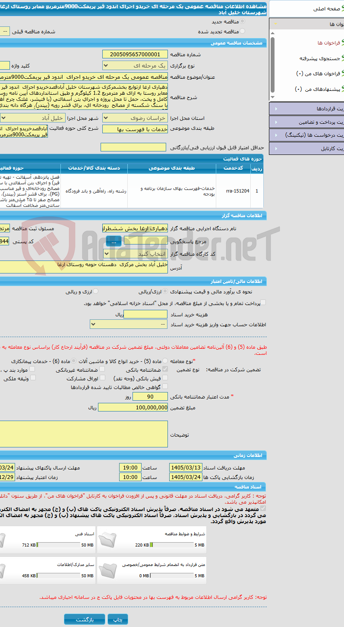Viewport: 344px width, 627px height.
Task: Toggle the اوراق مشارکت checkbox
Action: coord(102,378)
